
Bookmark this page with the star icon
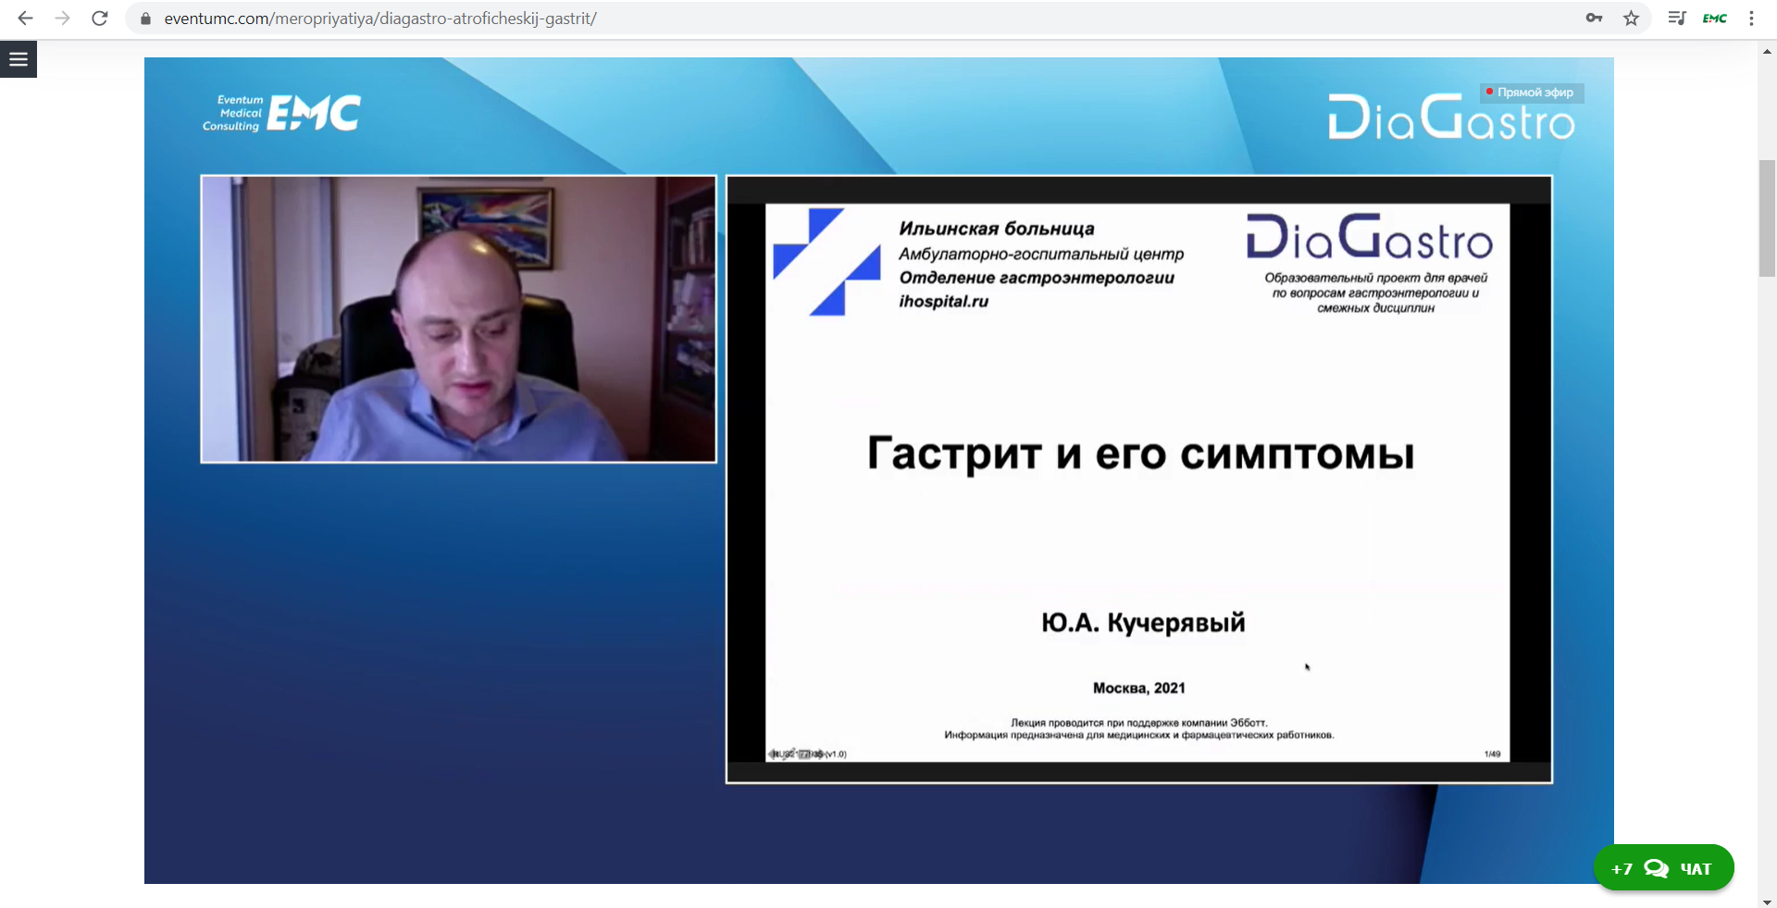pyautogui.click(x=1631, y=19)
